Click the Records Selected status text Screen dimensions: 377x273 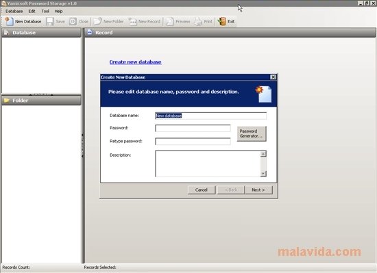[x=100, y=268]
